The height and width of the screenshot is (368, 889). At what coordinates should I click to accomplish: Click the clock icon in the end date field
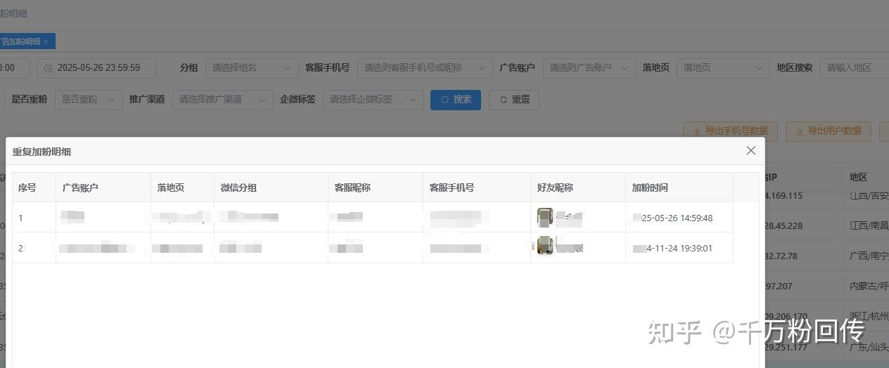(48, 68)
